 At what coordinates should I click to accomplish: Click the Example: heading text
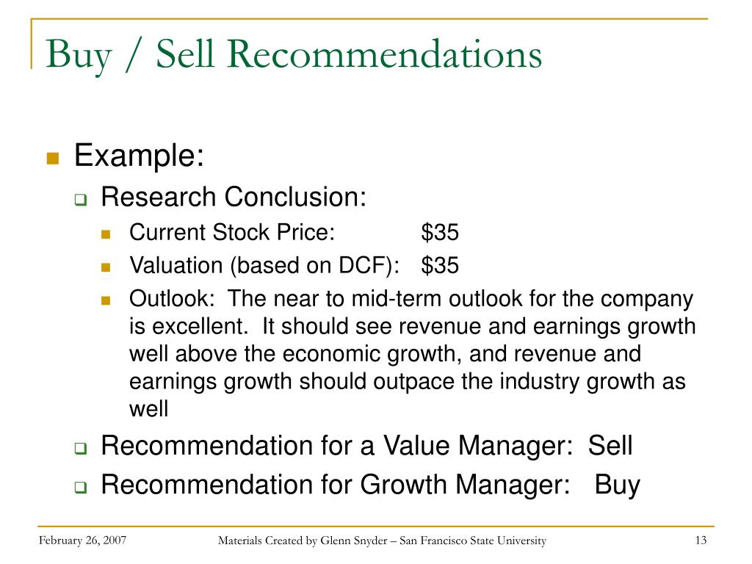click(x=139, y=156)
